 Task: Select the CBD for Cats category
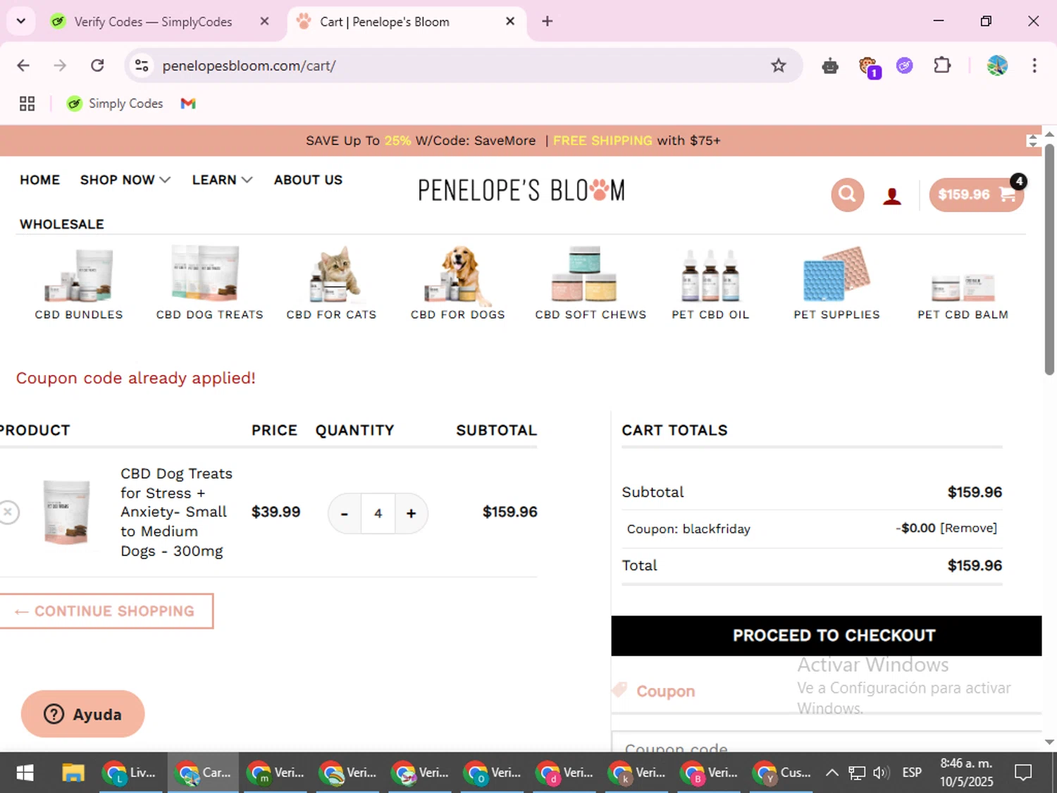pyautogui.click(x=331, y=283)
